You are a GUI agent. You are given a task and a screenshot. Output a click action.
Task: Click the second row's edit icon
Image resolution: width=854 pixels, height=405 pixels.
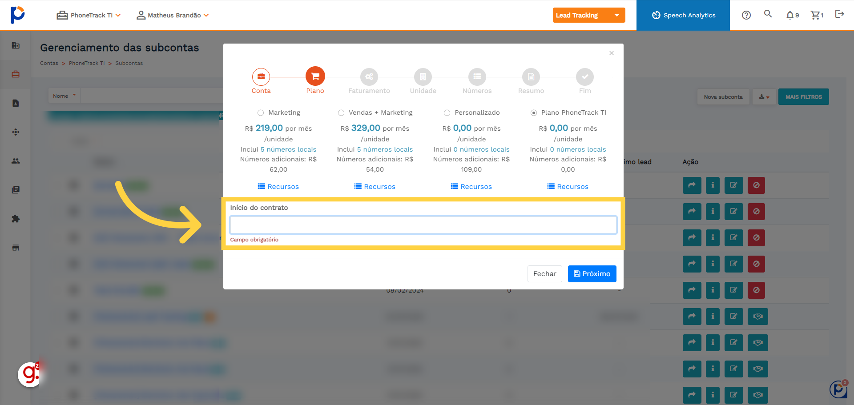coord(734,212)
